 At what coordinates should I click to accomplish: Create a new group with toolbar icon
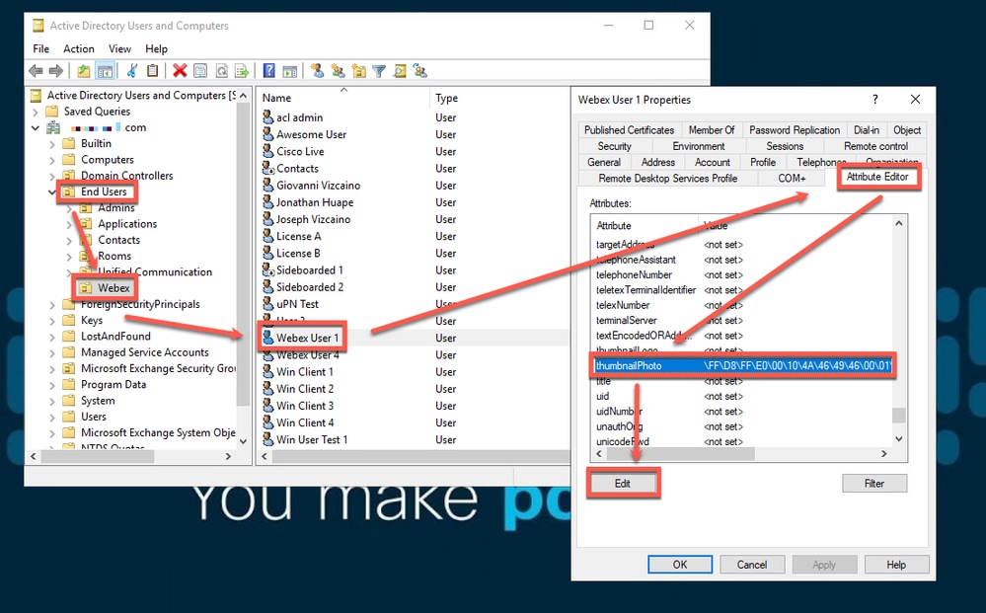pyautogui.click(x=339, y=71)
